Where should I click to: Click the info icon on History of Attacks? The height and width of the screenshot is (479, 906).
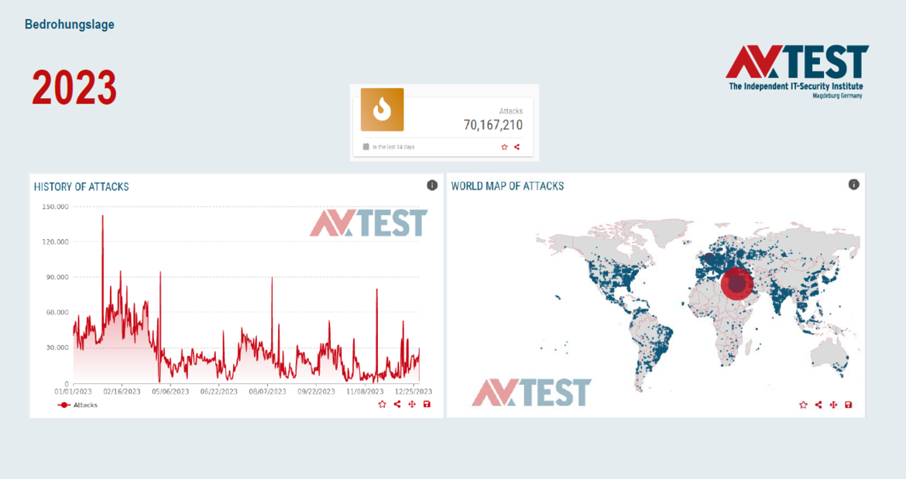tap(432, 185)
